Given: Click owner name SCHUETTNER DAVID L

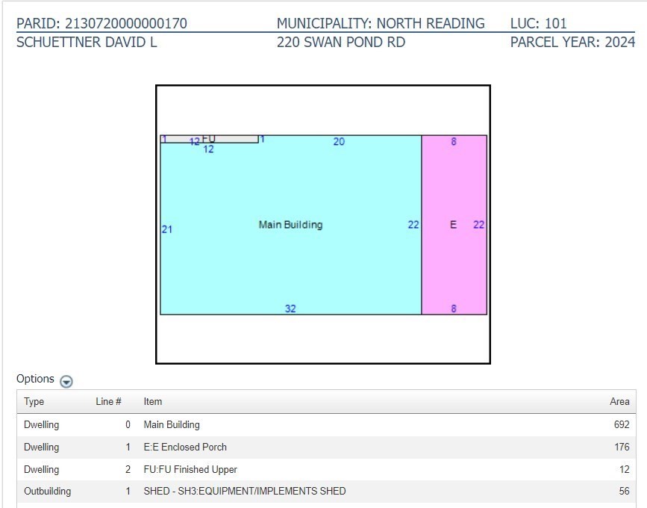Looking at the screenshot, I should click(x=87, y=42).
